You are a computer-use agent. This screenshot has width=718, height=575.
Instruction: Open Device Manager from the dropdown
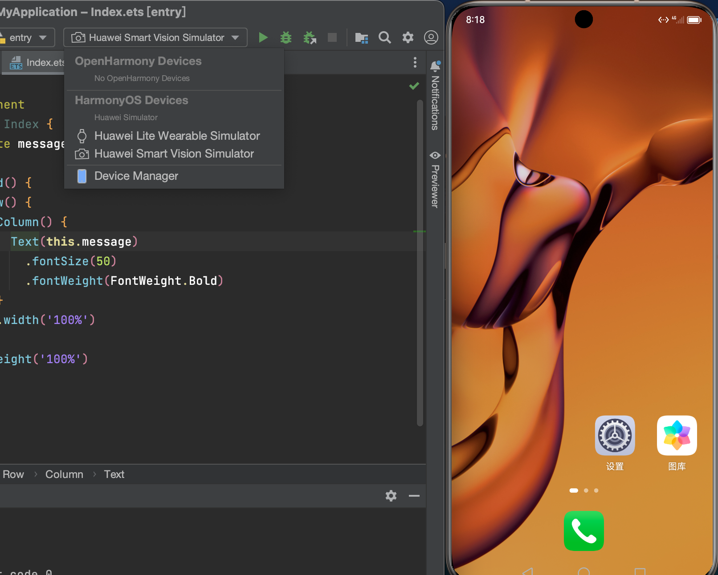(174, 176)
